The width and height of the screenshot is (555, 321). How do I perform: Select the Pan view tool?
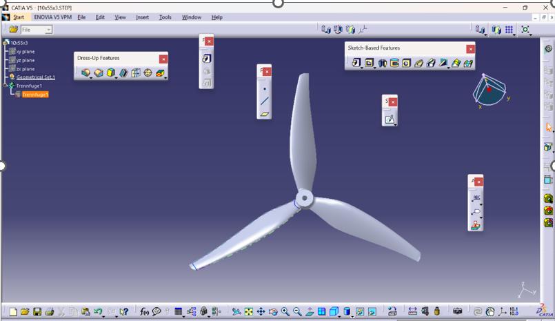pos(261,311)
